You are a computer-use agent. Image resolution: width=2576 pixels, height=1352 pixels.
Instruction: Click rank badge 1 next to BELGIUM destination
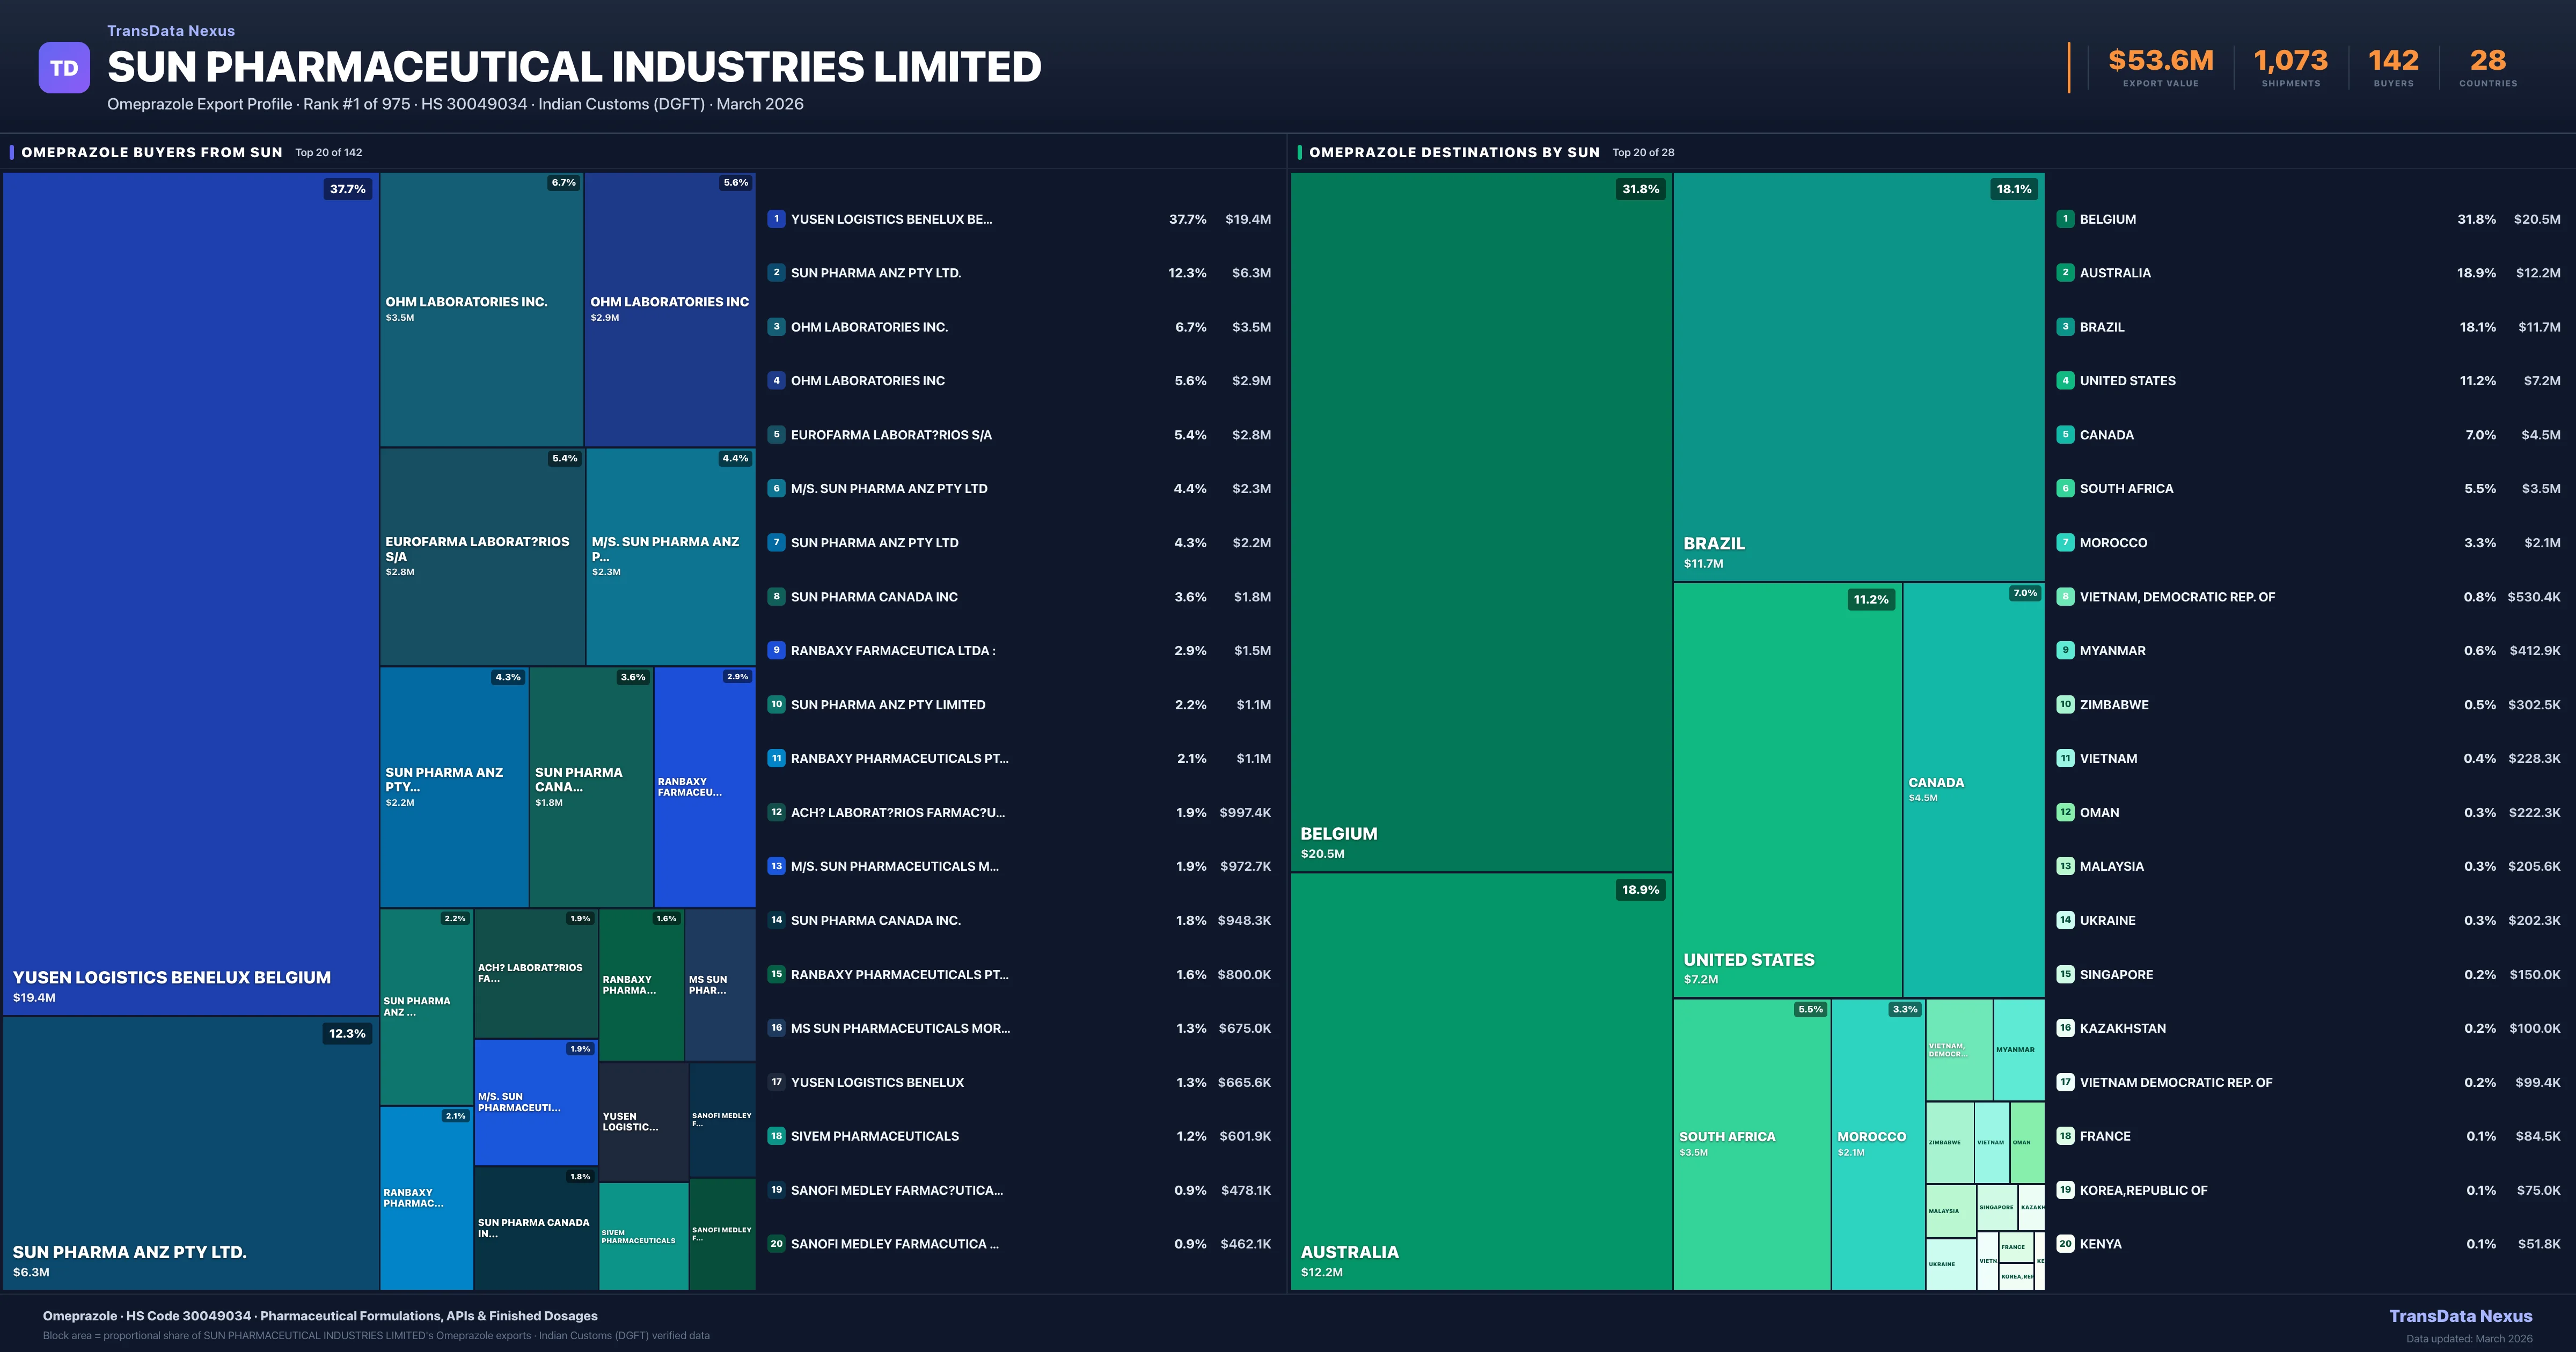(2065, 219)
